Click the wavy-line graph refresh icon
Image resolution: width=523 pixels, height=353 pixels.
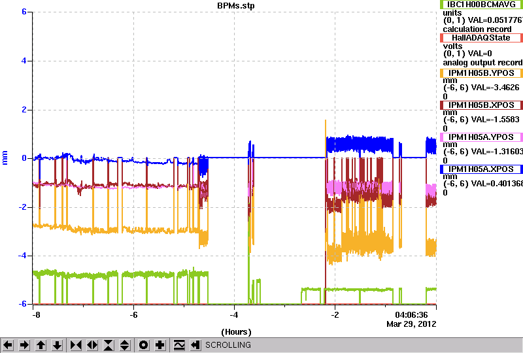pyautogui.click(x=179, y=345)
